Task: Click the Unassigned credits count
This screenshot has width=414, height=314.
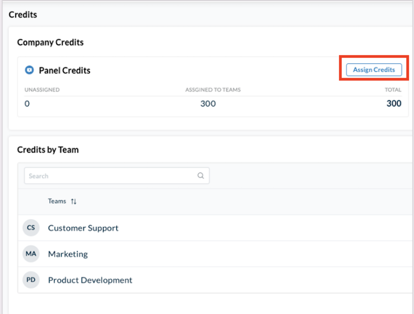Action: tap(27, 103)
